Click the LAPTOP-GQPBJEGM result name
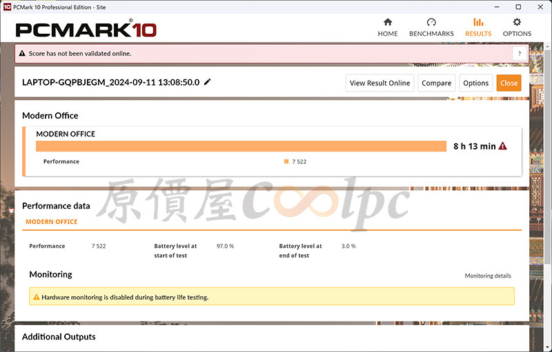Image resolution: width=552 pixels, height=352 pixels. [x=110, y=82]
